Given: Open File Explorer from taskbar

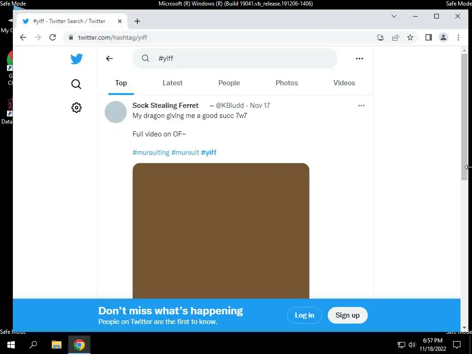Looking at the screenshot, I should pyautogui.click(x=56, y=345).
